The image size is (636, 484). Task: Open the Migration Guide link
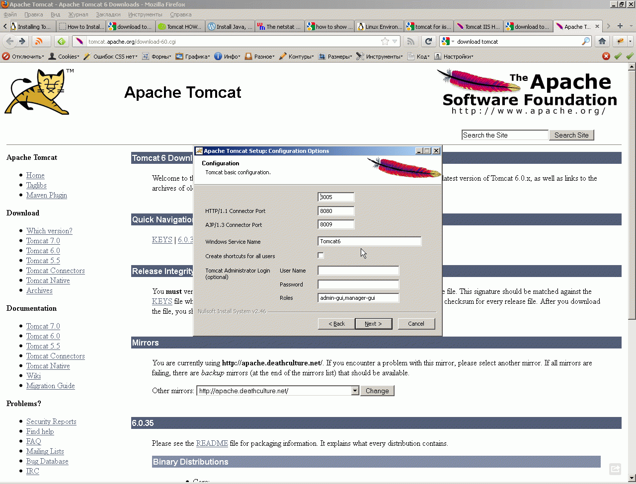point(51,386)
